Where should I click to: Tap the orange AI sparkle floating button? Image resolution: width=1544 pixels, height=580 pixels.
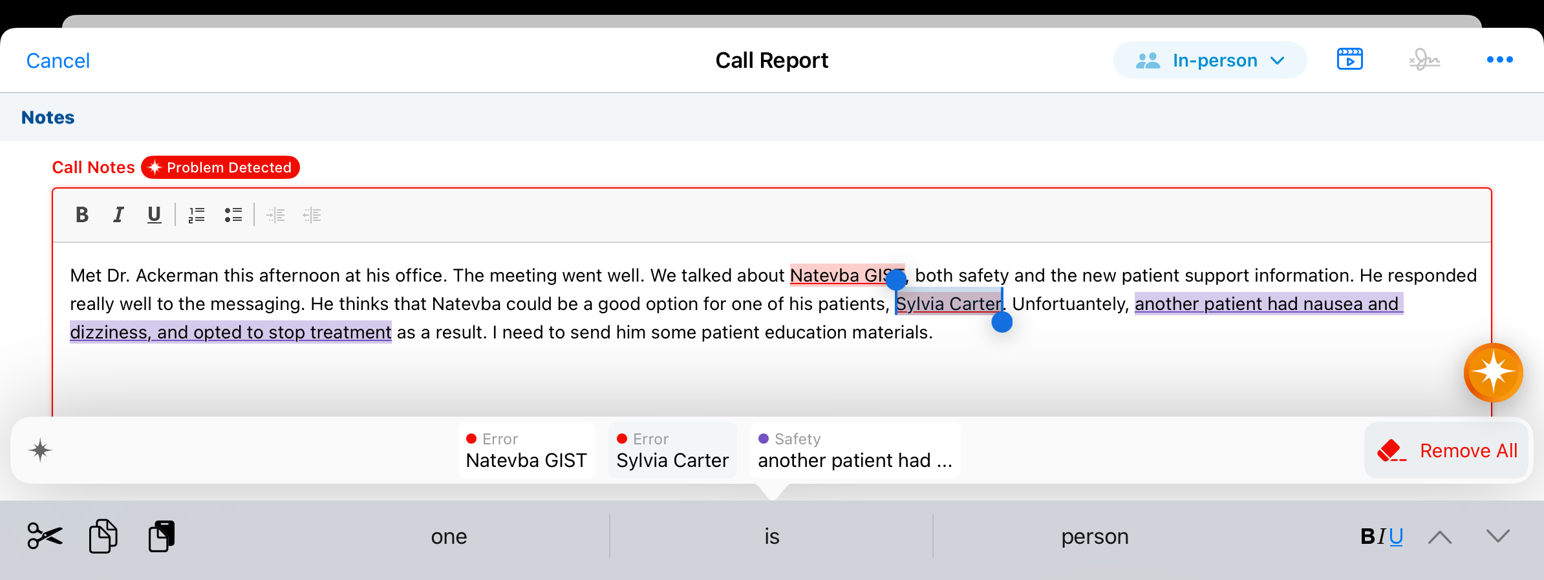(1493, 373)
